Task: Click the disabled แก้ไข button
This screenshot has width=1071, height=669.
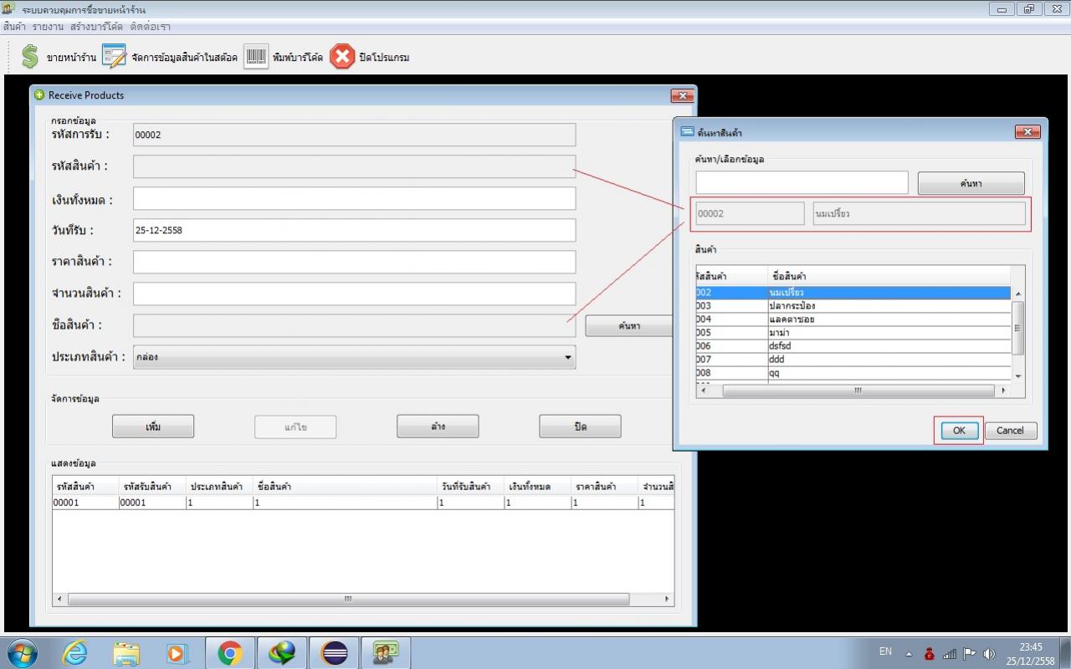Action: [x=295, y=426]
